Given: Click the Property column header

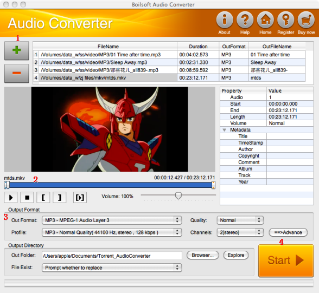Looking at the screenshot, I should click(x=243, y=91).
